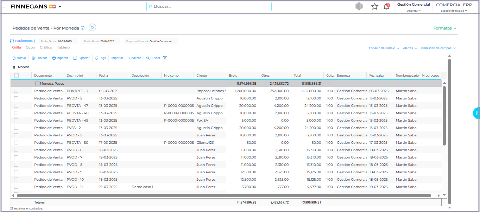Image resolution: width=480 pixels, height=213 pixels.
Task: Open the Alertas dropdown
Action: 410,48
